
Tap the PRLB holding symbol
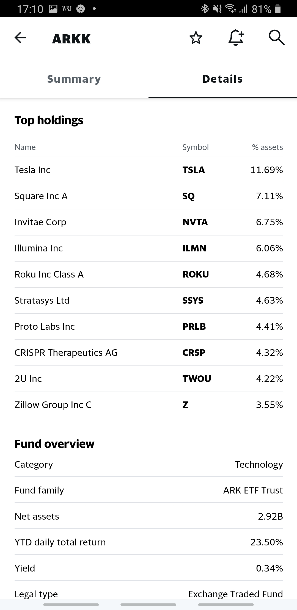194,327
